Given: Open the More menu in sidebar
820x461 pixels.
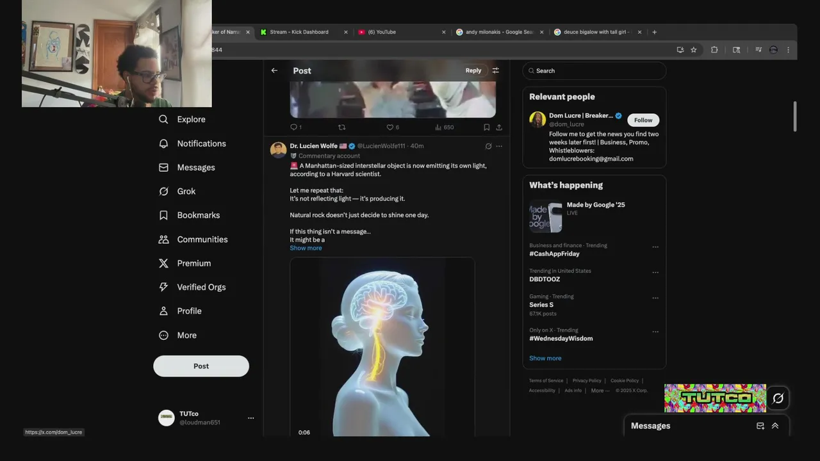Looking at the screenshot, I should (178, 336).
